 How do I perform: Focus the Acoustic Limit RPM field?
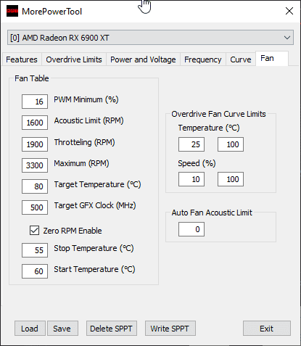pyautogui.click(x=35, y=123)
